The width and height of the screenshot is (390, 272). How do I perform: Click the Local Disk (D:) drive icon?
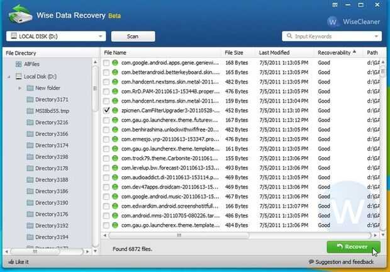tap(18, 76)
